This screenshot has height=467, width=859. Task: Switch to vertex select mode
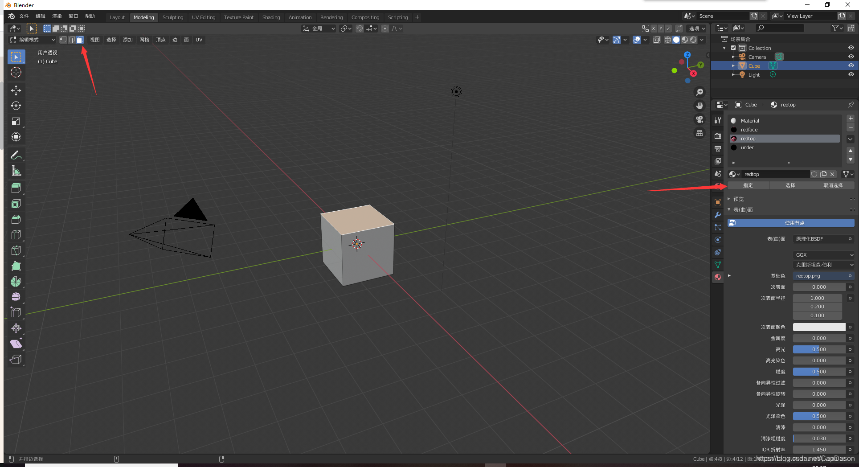tap(63, 40)
